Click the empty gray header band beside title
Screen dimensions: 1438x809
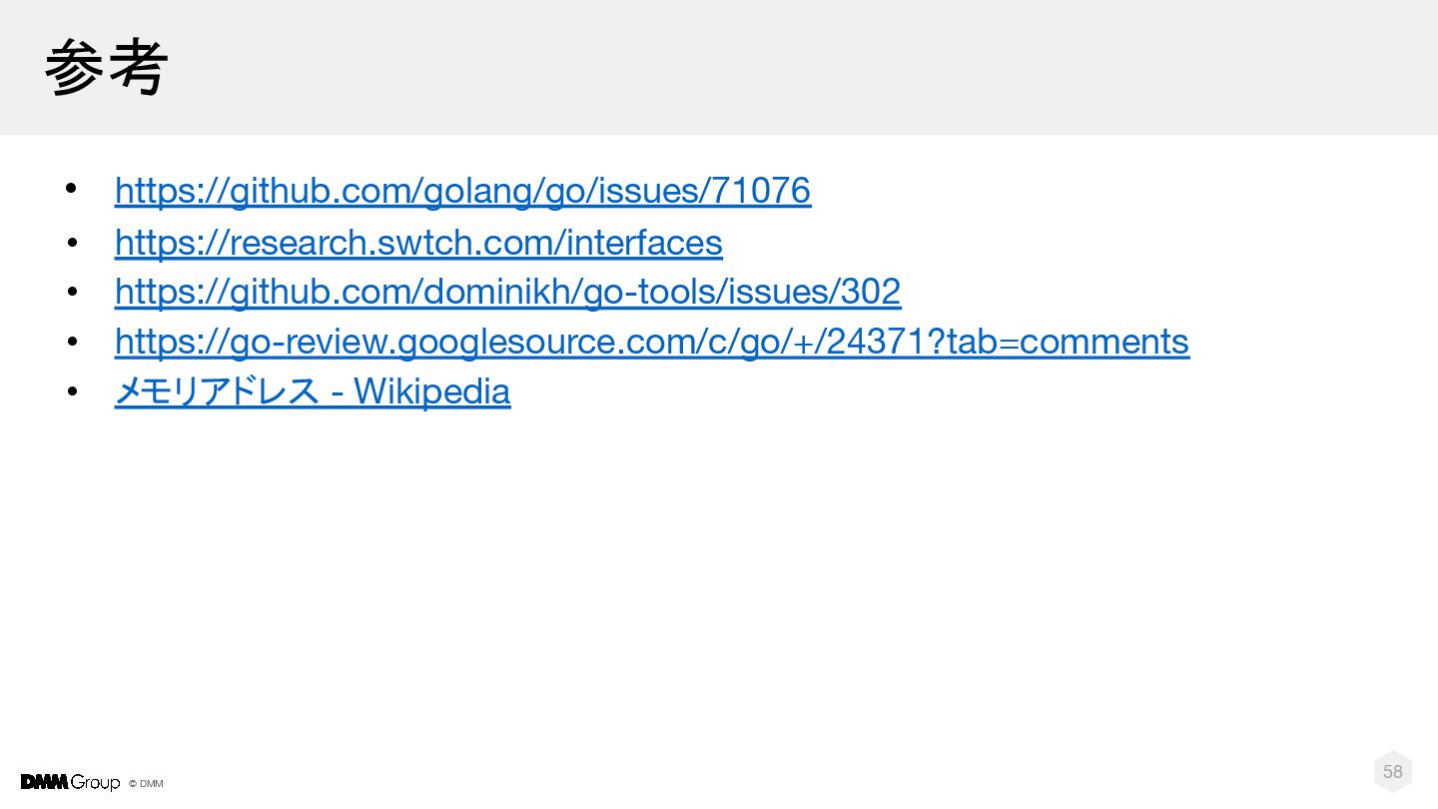coord(799,67)
